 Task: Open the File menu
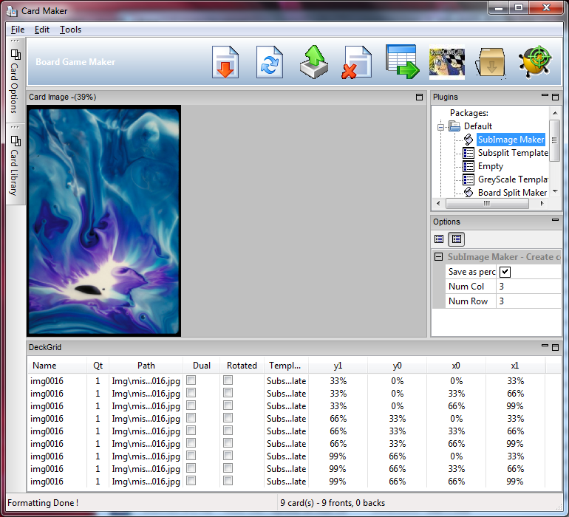[x=18, y=30]
